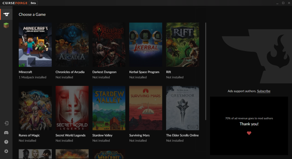Select the Secret World Legends cover art
This screenshot has width=292, height=159.
point(72,108)
